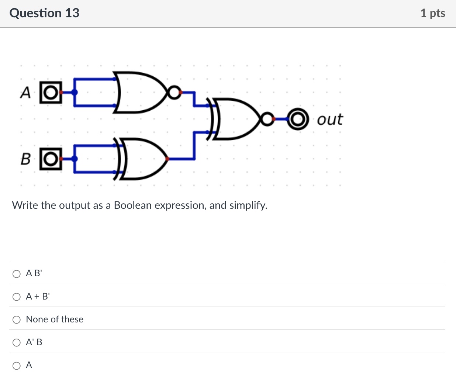Click the out label text

click(x=329, y=119)
